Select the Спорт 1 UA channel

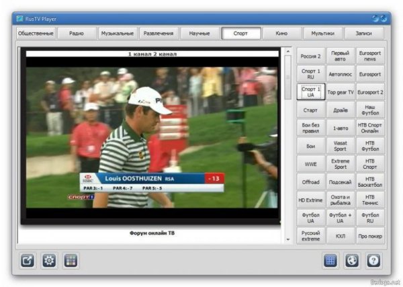pos(311,92)
